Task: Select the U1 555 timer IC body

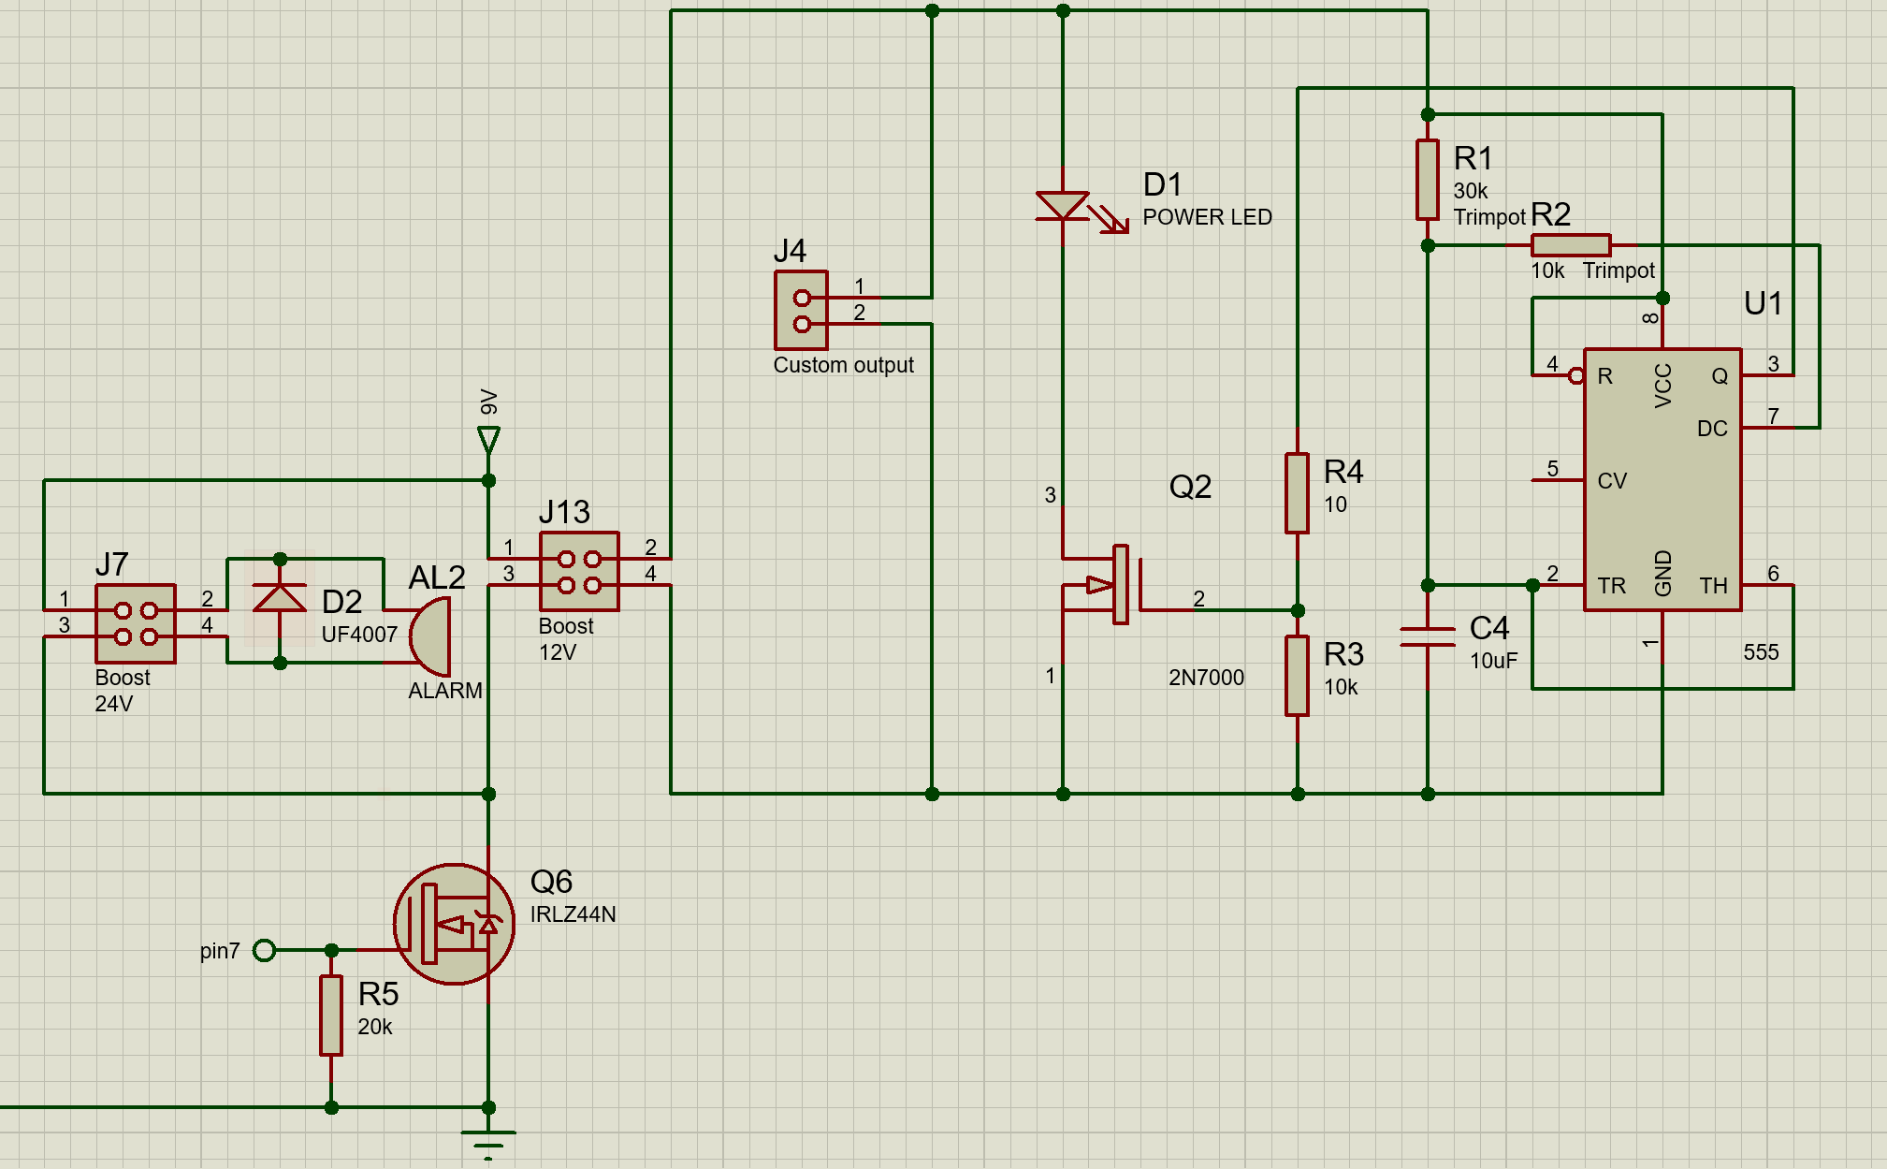Action: tap(1662, 480)
